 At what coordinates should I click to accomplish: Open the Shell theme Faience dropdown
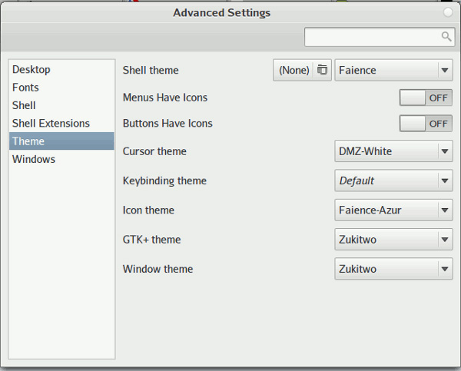(x=393, y=70)
